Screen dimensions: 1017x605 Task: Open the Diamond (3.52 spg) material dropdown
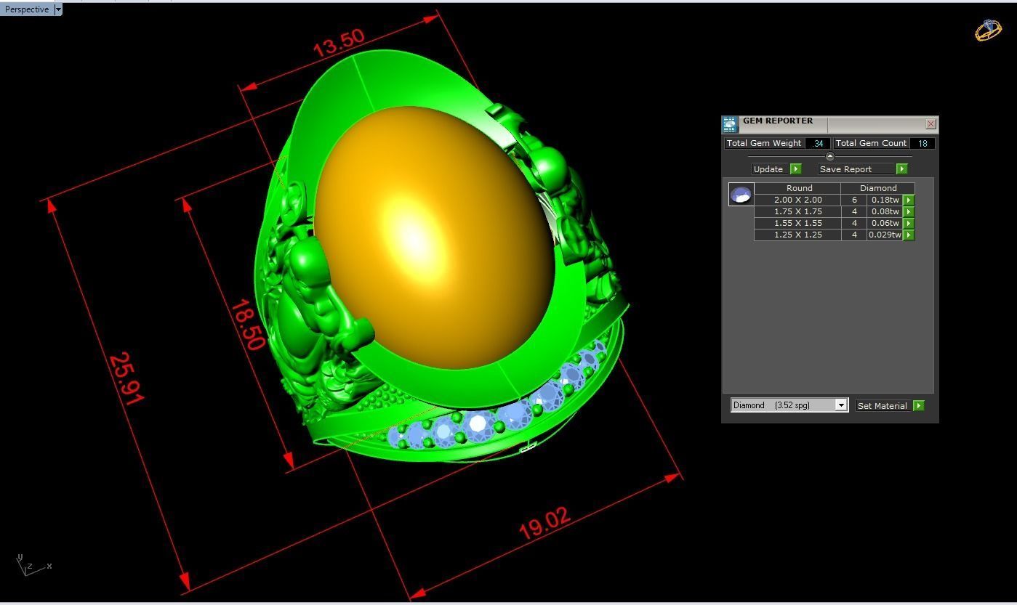coord(789,405)
